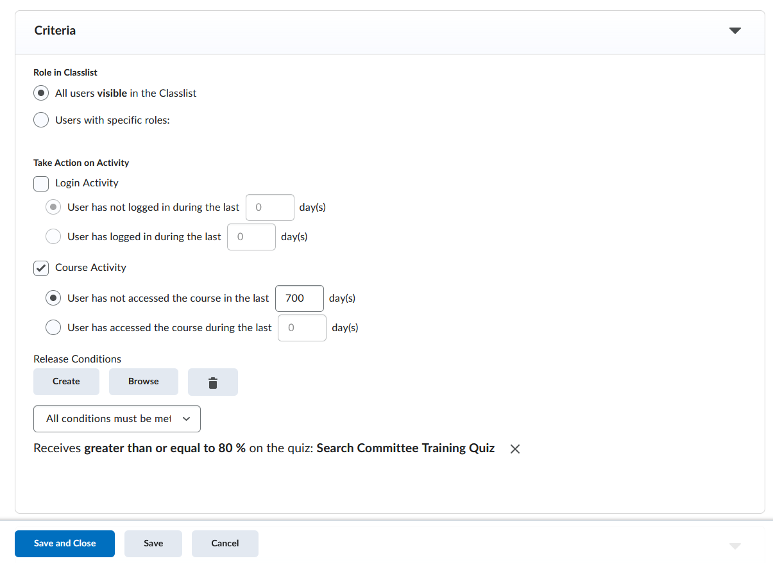
Task: Choose User has logged in radio
Action: coord(53,237)
